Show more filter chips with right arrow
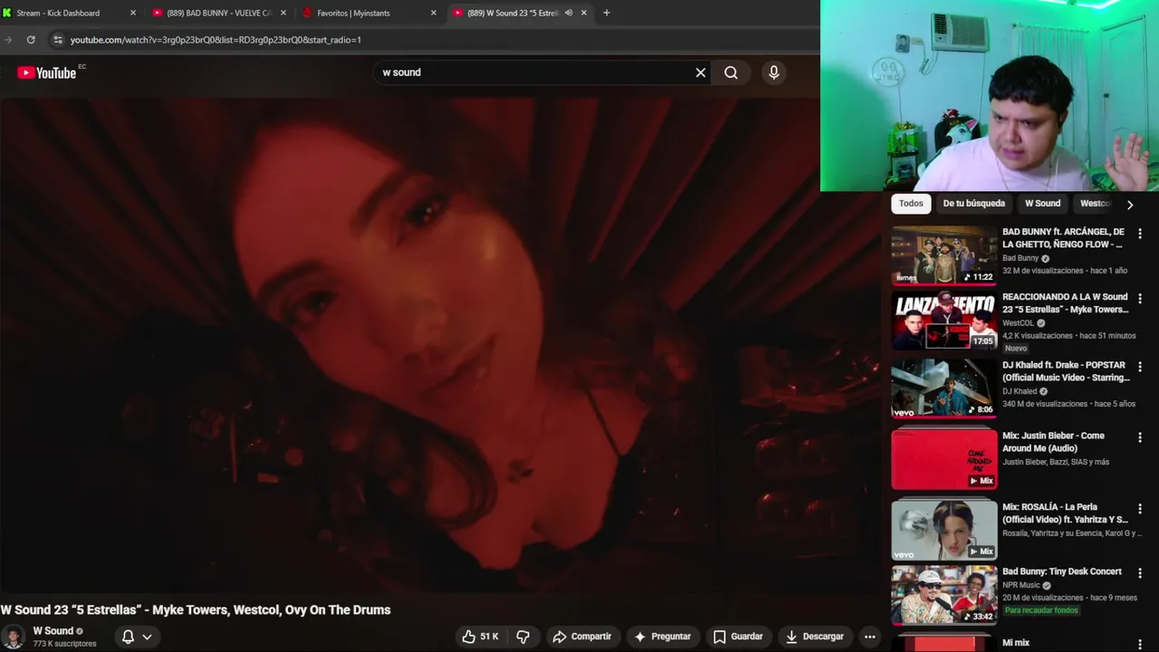The width and height of the screenshot is (1159, 652). point(1129,205)
